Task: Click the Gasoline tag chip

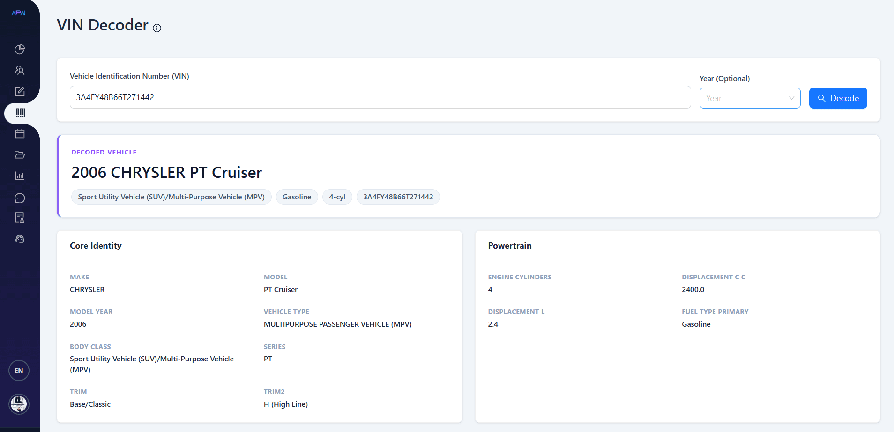Action: [x=297, y=197]
